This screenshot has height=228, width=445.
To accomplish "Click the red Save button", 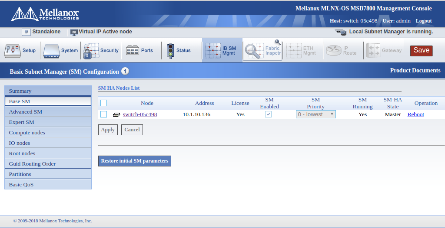I will [421, 51].
